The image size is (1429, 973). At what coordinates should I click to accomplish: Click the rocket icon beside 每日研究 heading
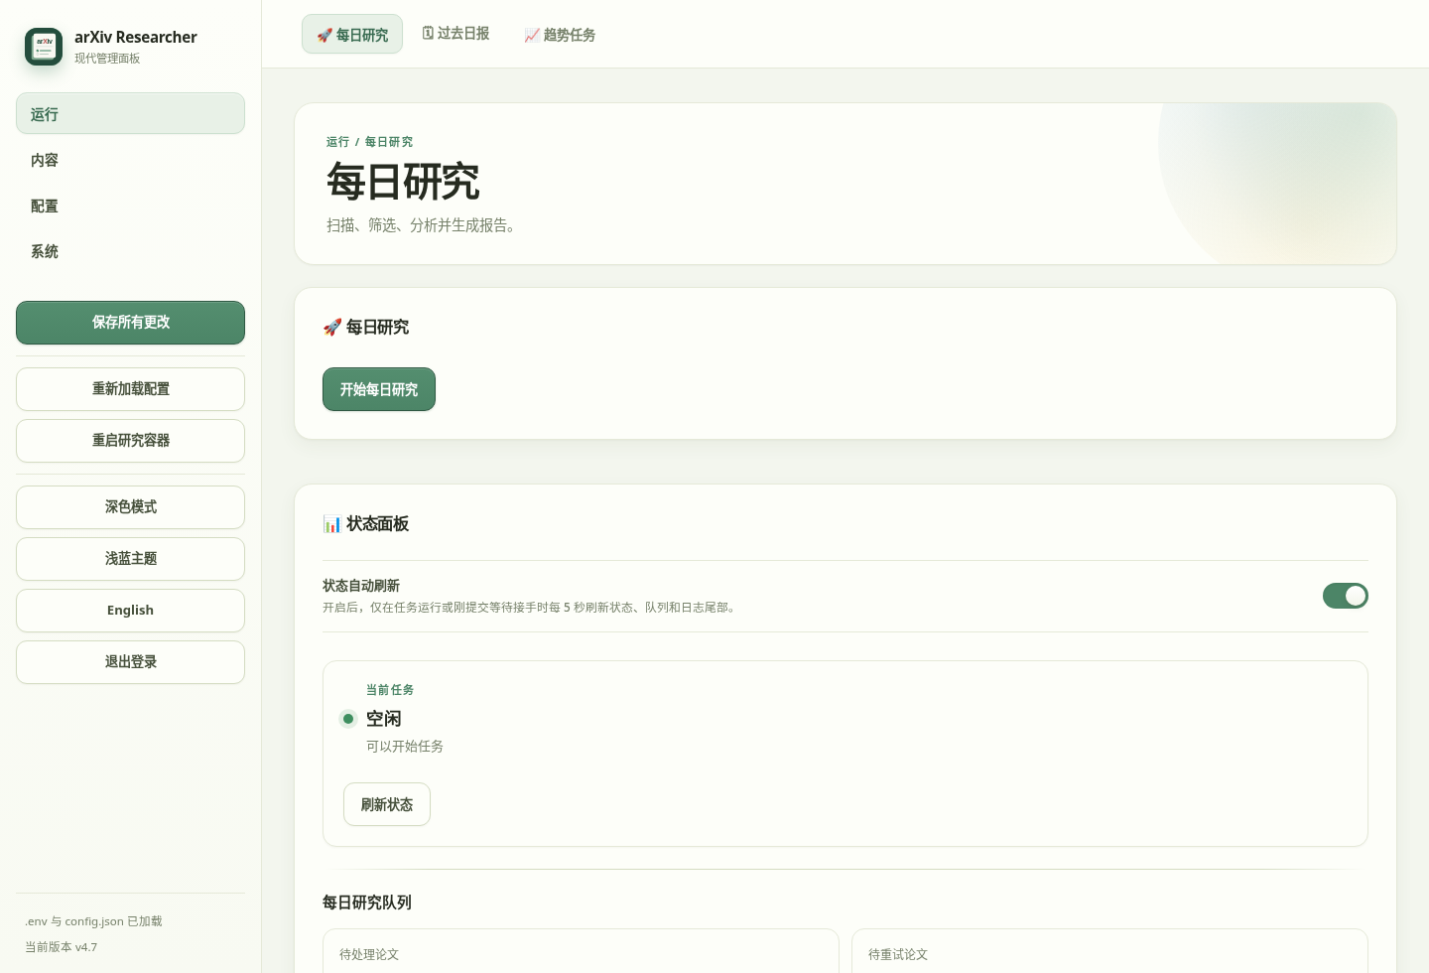coord(331,328)
